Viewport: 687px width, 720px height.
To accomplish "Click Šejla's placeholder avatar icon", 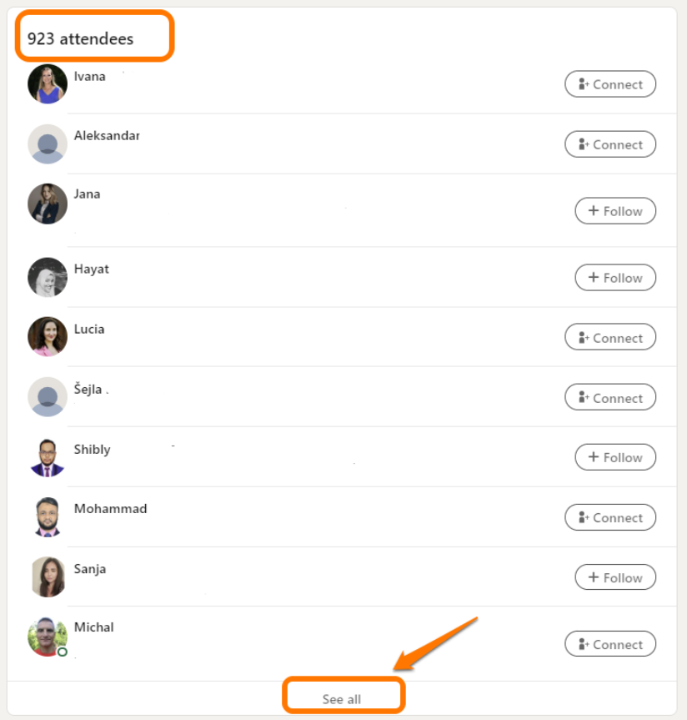I will coord(48,397).
